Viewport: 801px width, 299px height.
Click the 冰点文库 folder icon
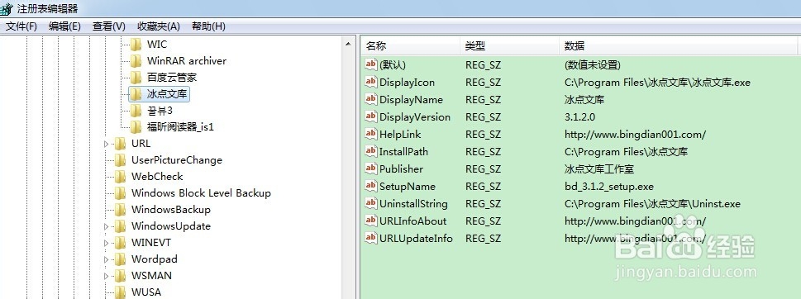coord(136,94)
